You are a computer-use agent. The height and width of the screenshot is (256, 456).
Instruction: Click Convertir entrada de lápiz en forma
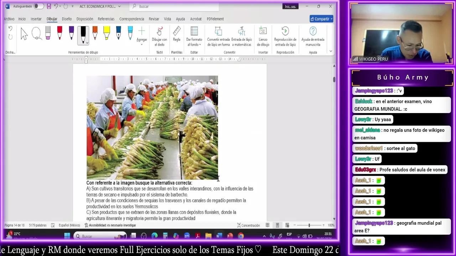218,37
